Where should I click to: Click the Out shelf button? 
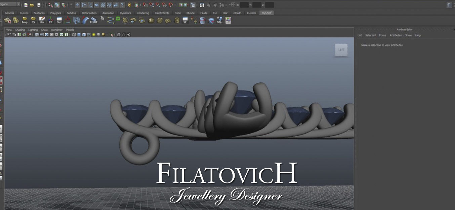coord(59,21)
